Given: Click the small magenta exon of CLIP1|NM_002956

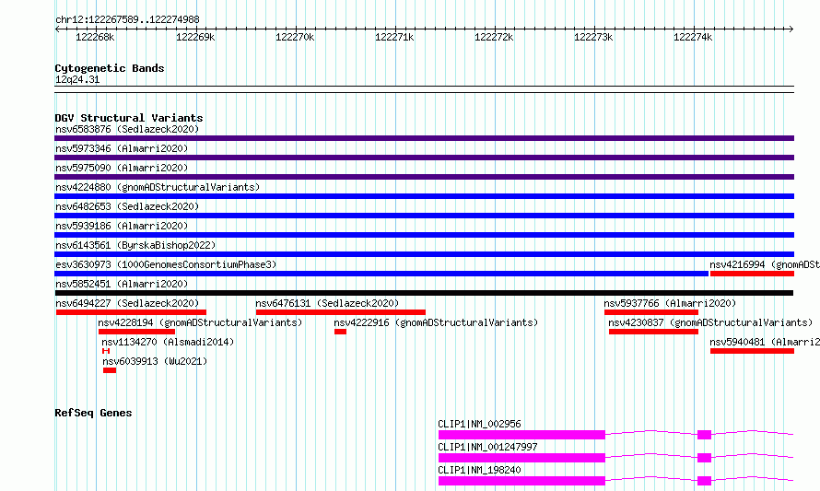Looking at the screenshot, I should pyautogui.click(x=705, y=435).
